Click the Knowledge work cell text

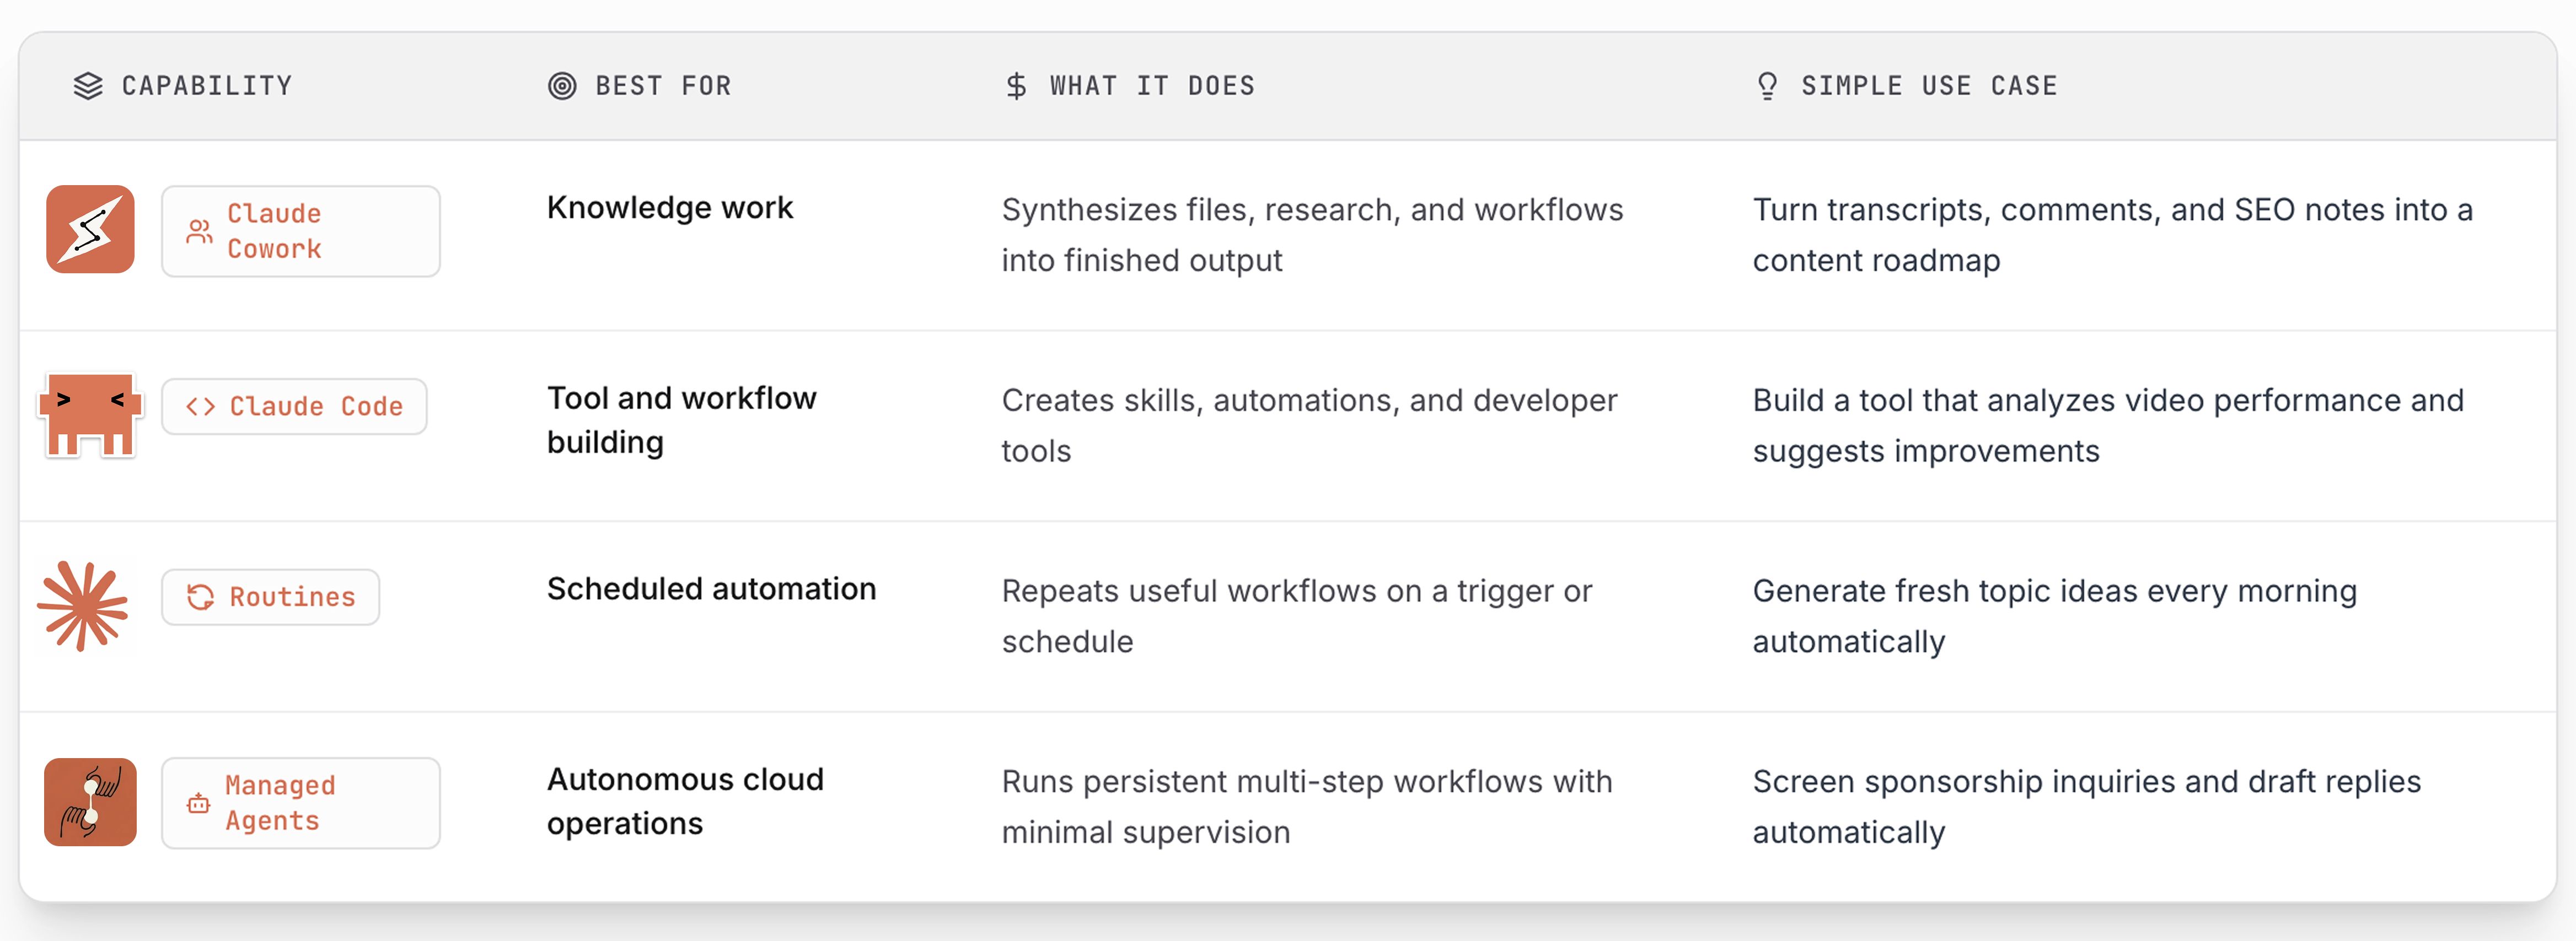[669, 208]
